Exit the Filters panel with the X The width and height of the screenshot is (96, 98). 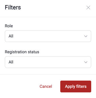coord(88,7)
